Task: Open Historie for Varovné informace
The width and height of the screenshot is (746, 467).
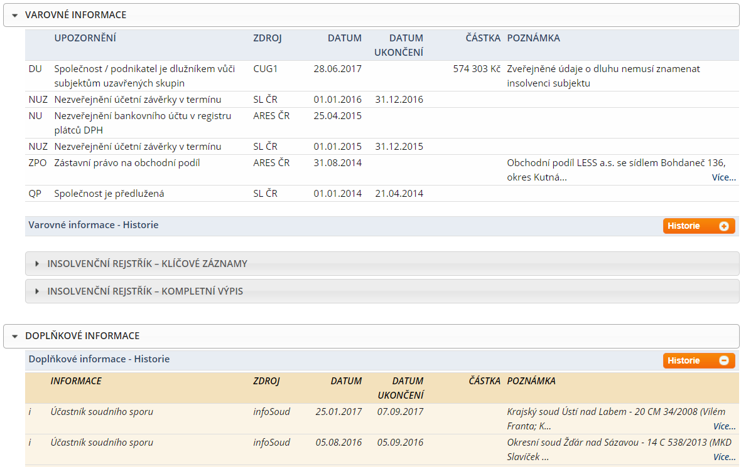Action: (x=699, y=226)
